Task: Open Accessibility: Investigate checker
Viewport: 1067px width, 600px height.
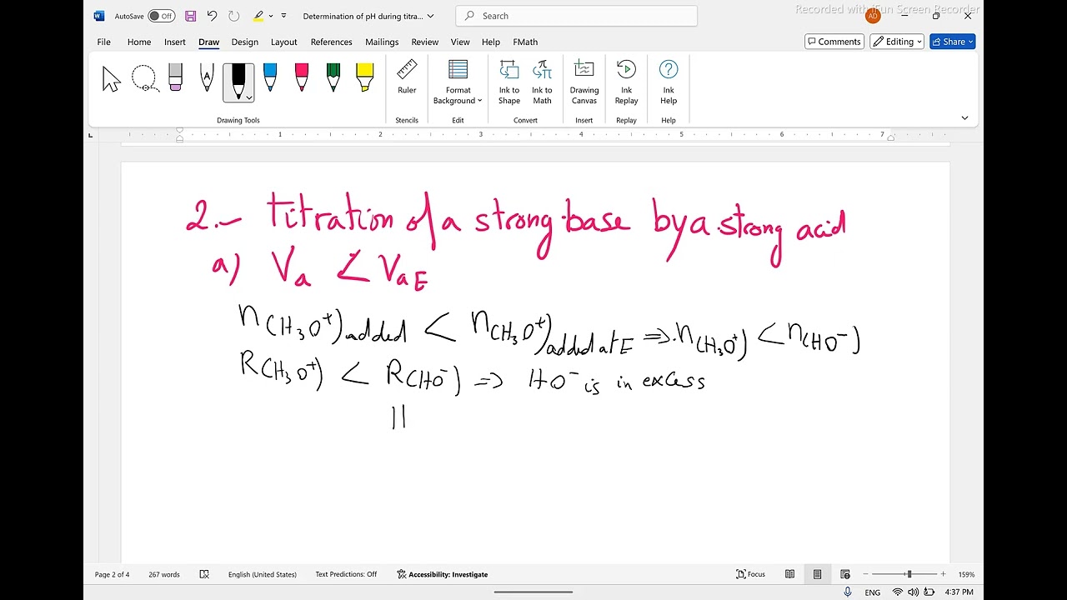Action: click(x=443, y=574)
